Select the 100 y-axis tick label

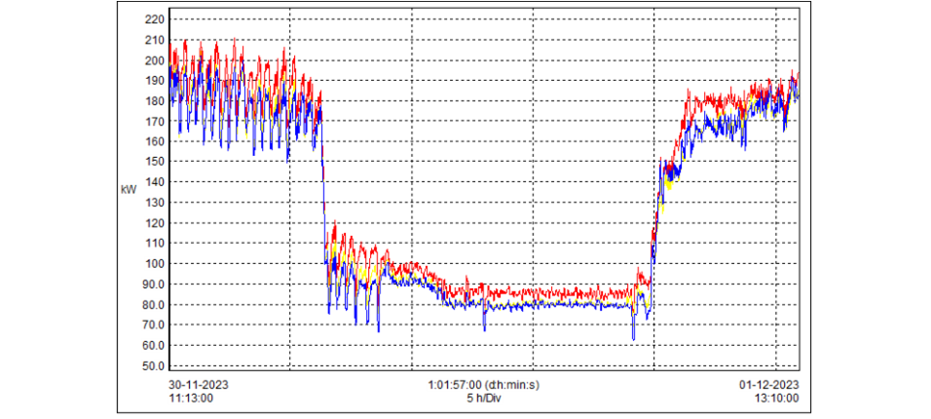153,264
